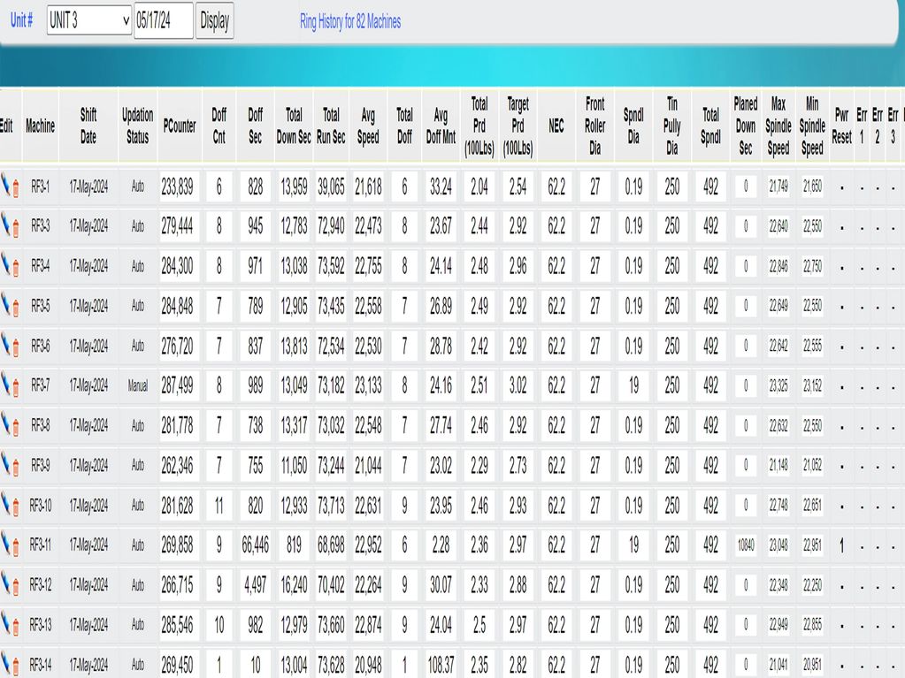Click the Display button
The width and height of the screenshot is (905, 678).
pyautogui.click(x=215, y=21)
